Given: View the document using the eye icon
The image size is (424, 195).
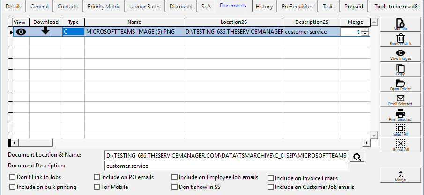Looking at the screenshot, I should click(21, 32).
